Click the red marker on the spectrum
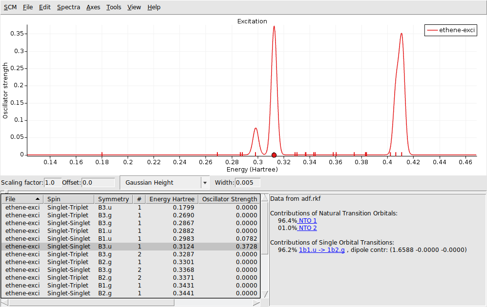 (274, 154)
